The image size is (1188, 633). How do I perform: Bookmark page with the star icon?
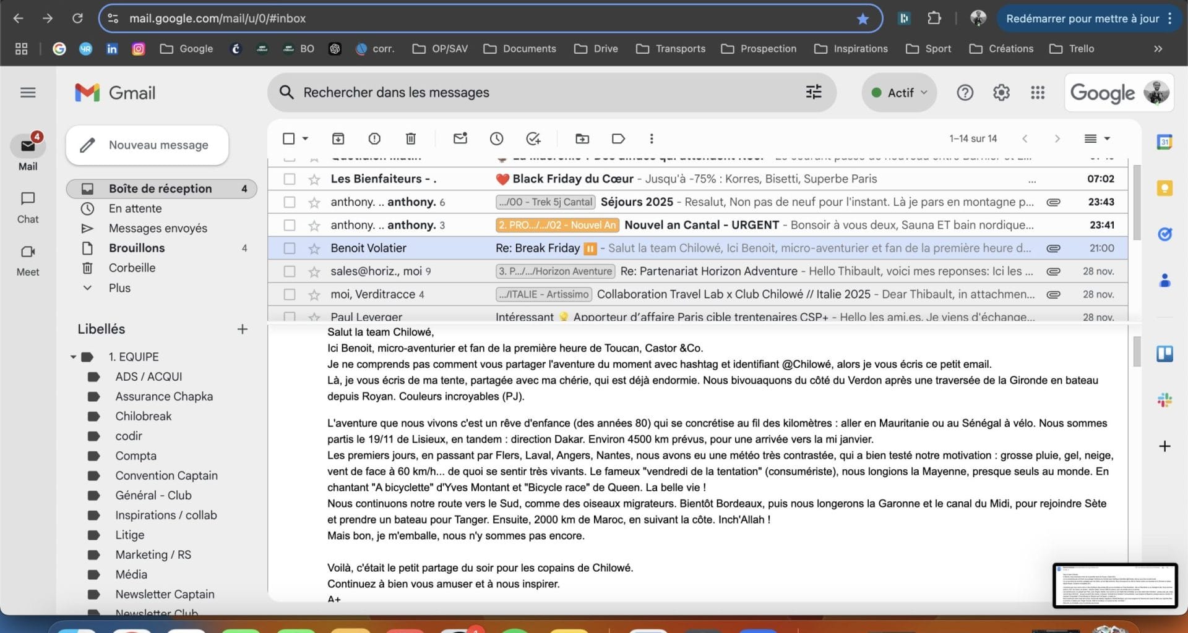863,19
